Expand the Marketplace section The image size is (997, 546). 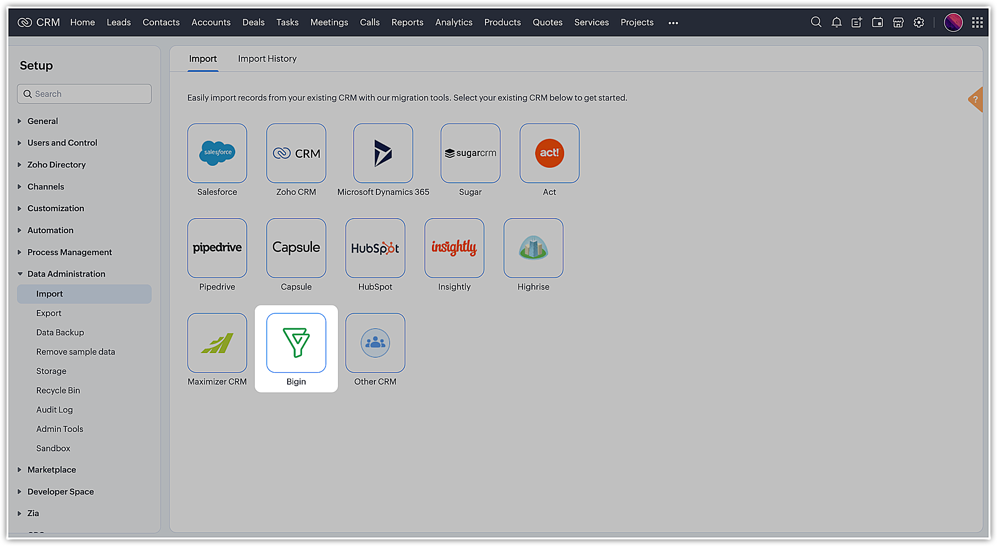(x=51, y=470)
